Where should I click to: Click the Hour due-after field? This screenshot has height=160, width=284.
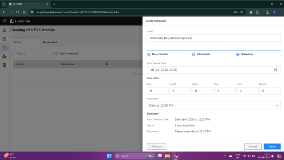247,91
